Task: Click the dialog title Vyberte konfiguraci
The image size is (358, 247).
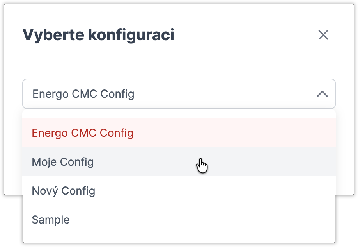Action: [x=98, y=34]
